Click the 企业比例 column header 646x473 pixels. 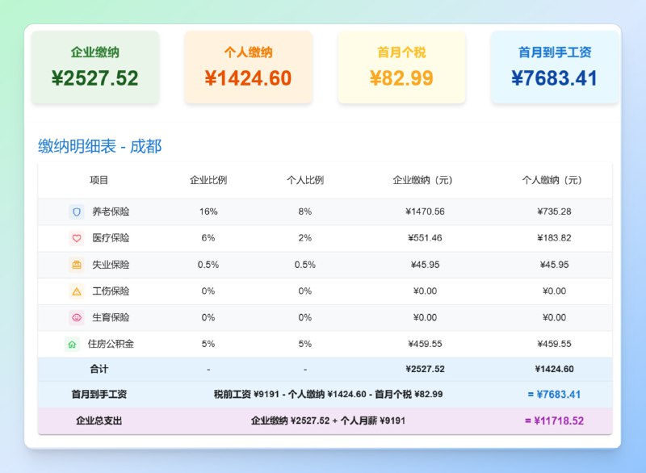pyautogui.click(x=209, y=181)
